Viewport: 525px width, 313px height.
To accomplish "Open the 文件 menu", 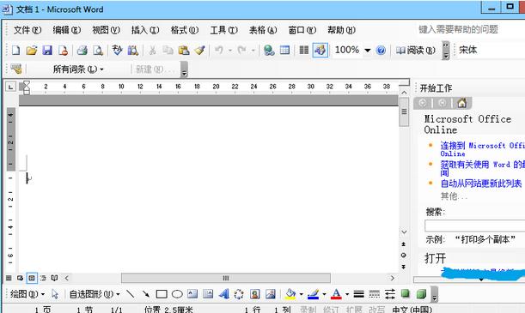I will click(x=27, y=30).
